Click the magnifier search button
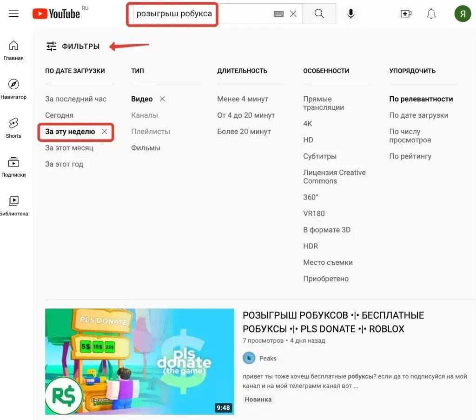The height and width of the screenshot is (420, 476). 319,13
